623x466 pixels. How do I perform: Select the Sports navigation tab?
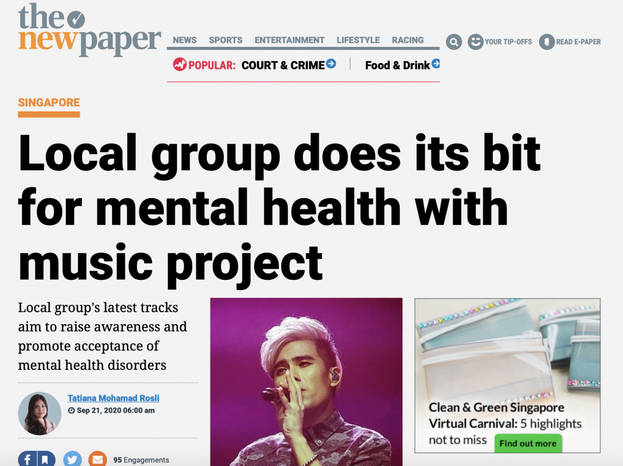point(226,40)
